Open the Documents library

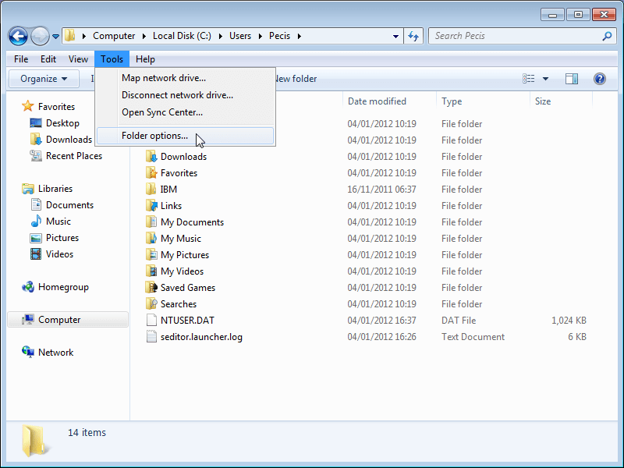(69, 205)
